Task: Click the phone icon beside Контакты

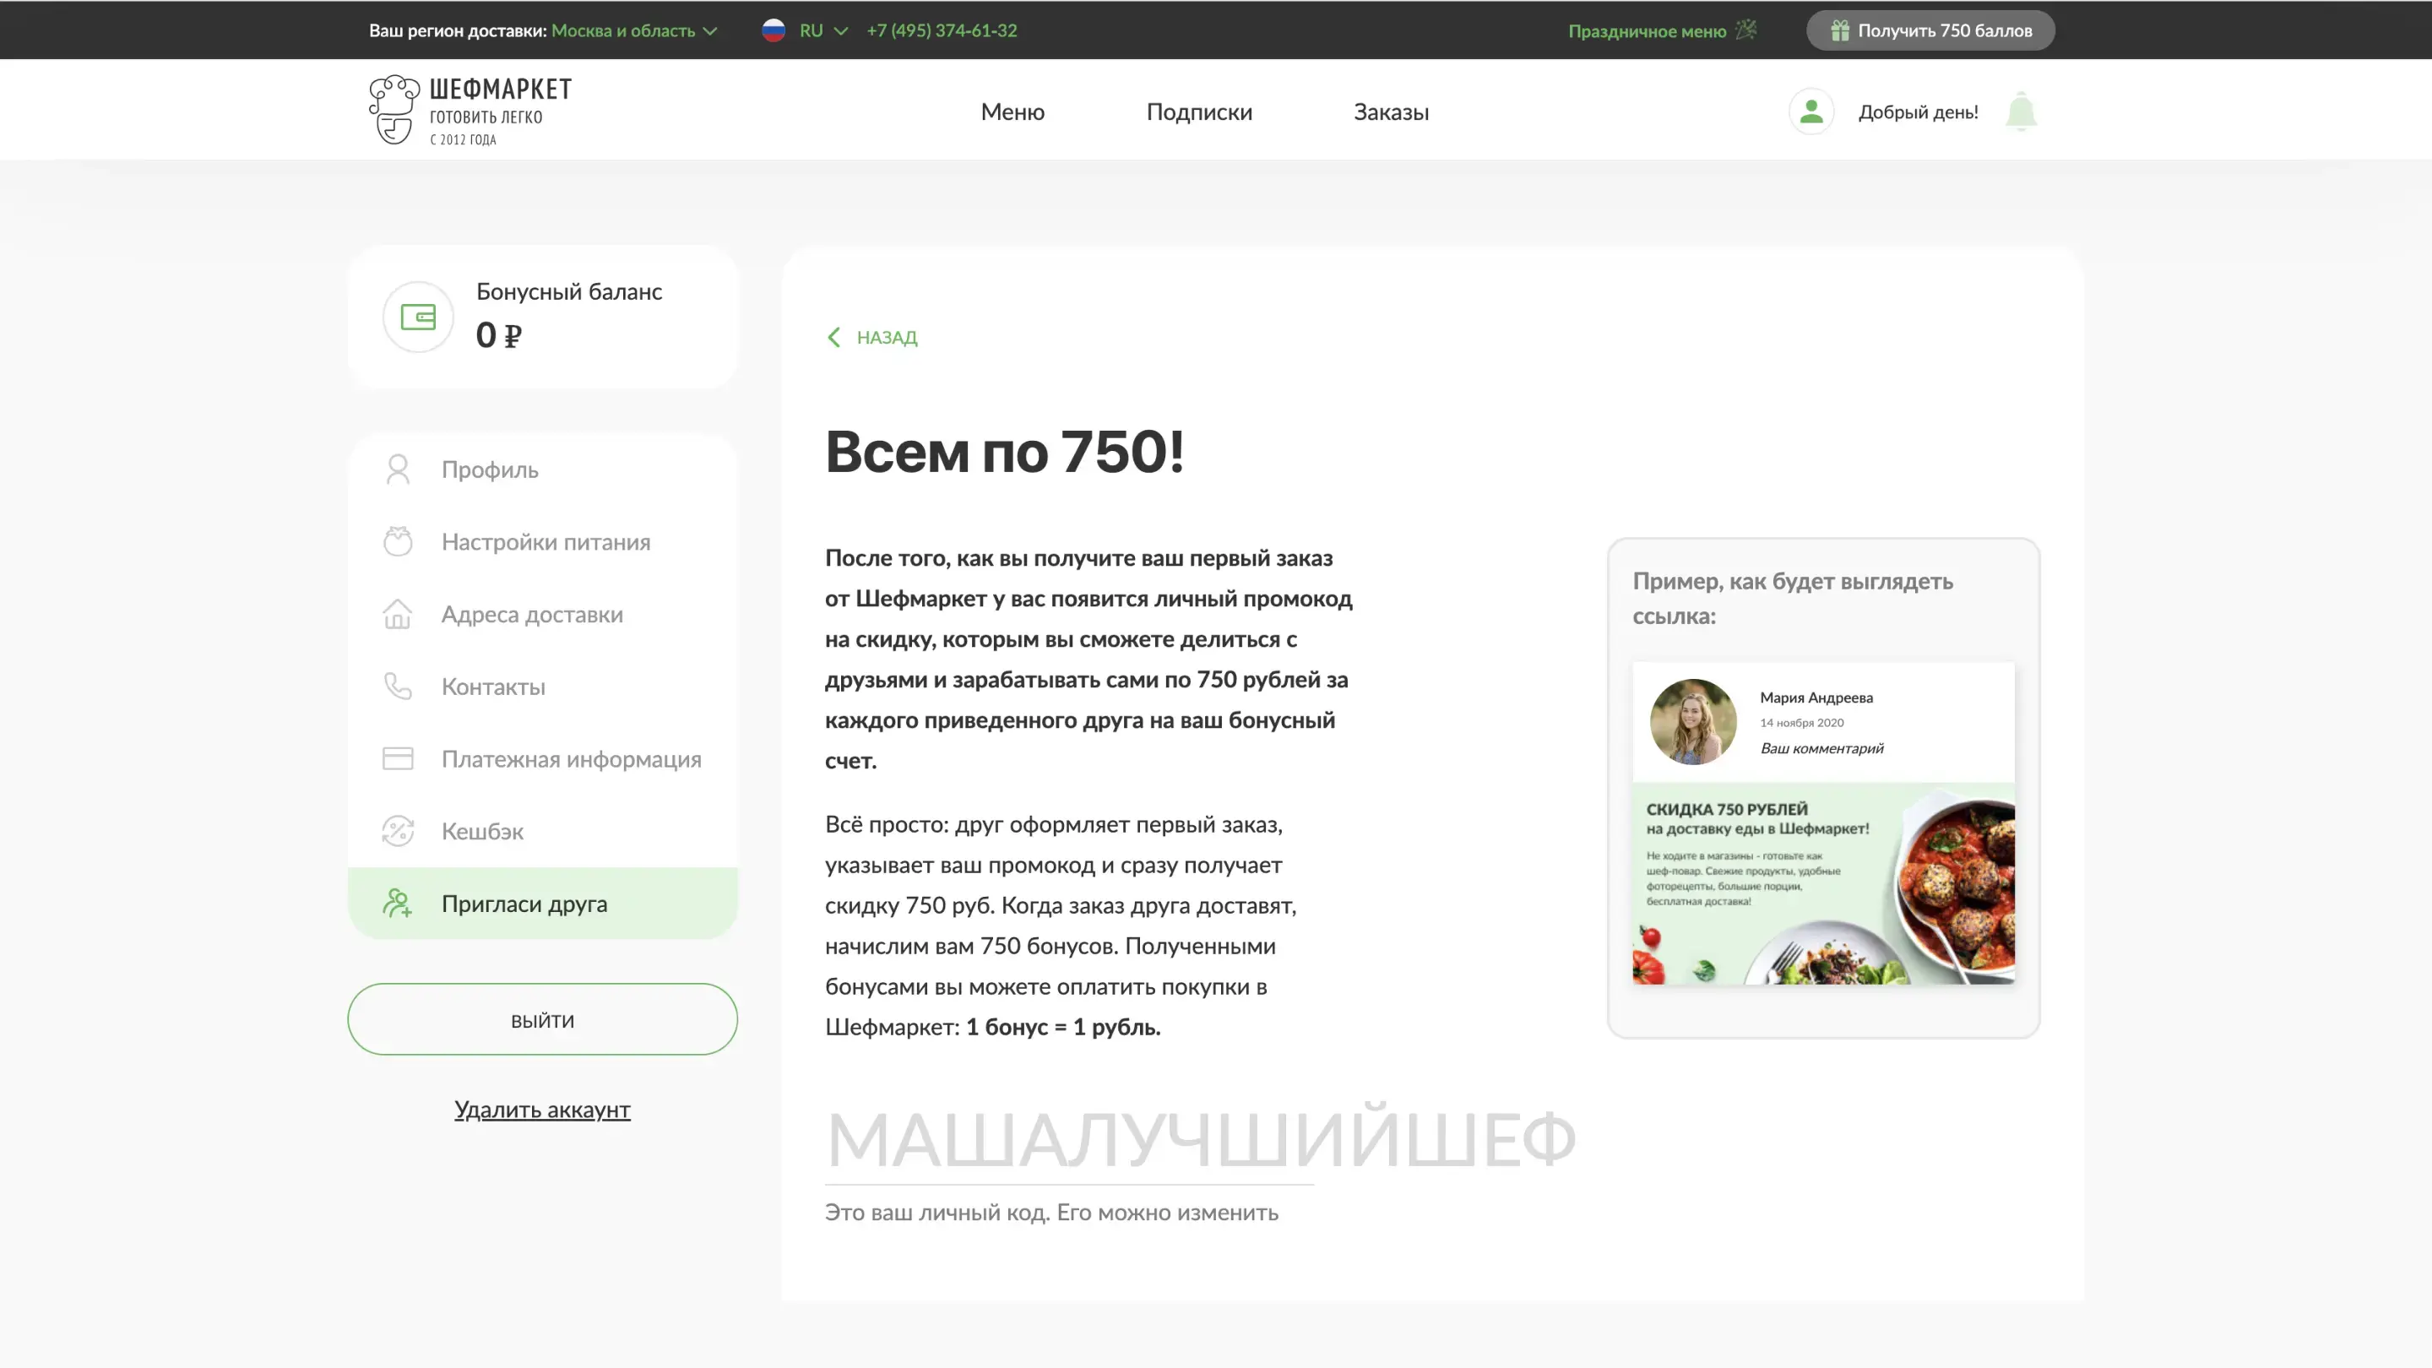Action: click(x=398, y=687)
